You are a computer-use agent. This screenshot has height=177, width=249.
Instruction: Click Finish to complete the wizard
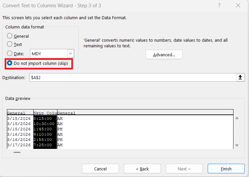pyautogui.click(x=226, y=169)
